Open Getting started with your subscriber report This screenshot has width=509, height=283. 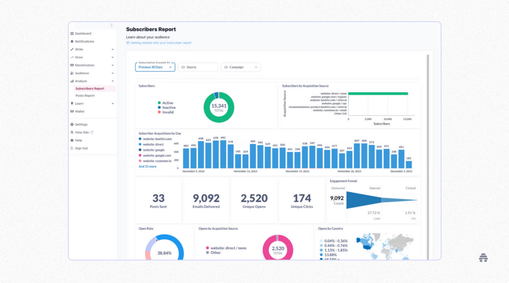click(159, 43)
